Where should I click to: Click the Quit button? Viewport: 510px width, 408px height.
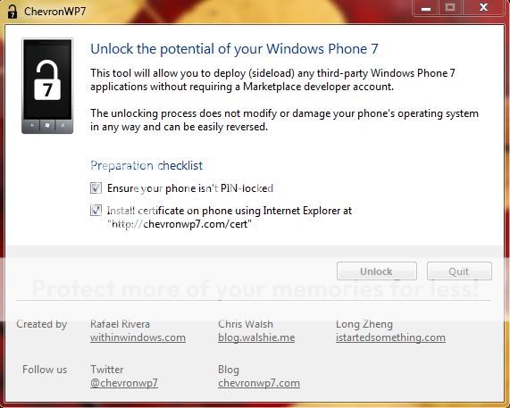(459, 271)
